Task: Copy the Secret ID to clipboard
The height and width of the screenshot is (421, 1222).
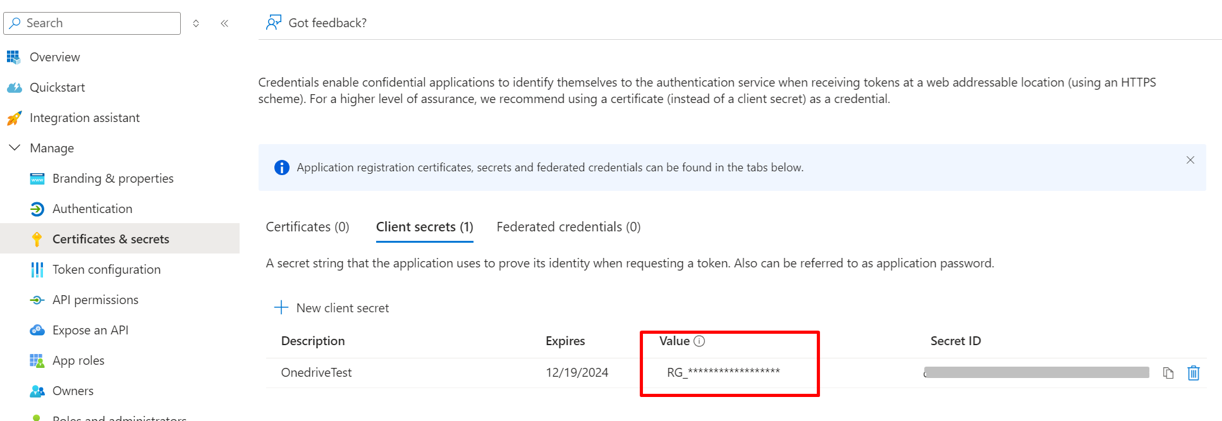Action: tap(1168, 373)
